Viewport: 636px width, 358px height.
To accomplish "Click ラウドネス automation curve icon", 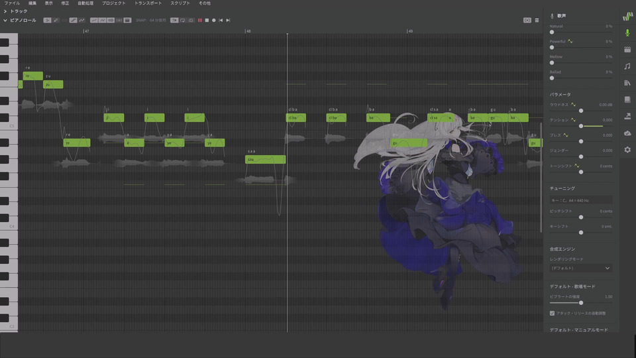I will point(573,105).
